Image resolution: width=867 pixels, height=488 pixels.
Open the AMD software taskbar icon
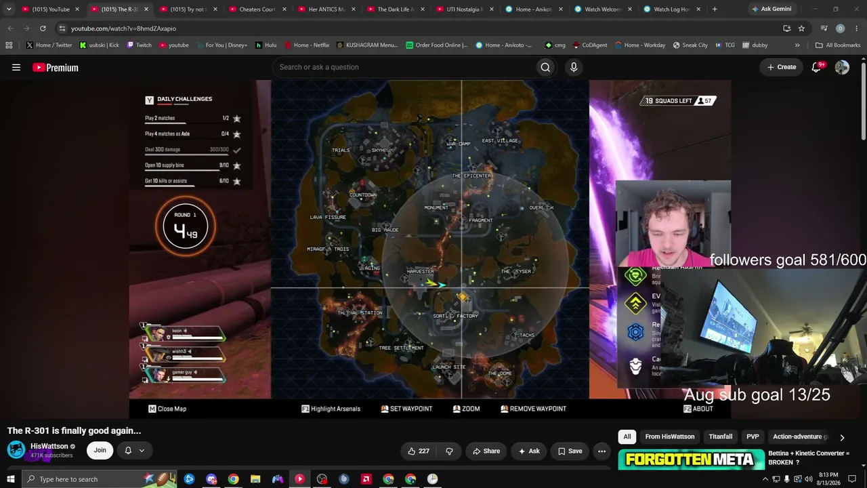click(366, 479)
